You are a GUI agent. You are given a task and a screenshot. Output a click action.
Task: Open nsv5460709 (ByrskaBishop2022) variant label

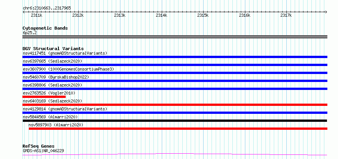tap(55, 77)
